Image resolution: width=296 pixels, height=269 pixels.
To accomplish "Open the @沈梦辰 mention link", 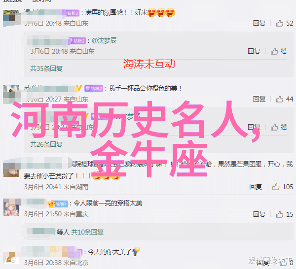I will 104,40.
